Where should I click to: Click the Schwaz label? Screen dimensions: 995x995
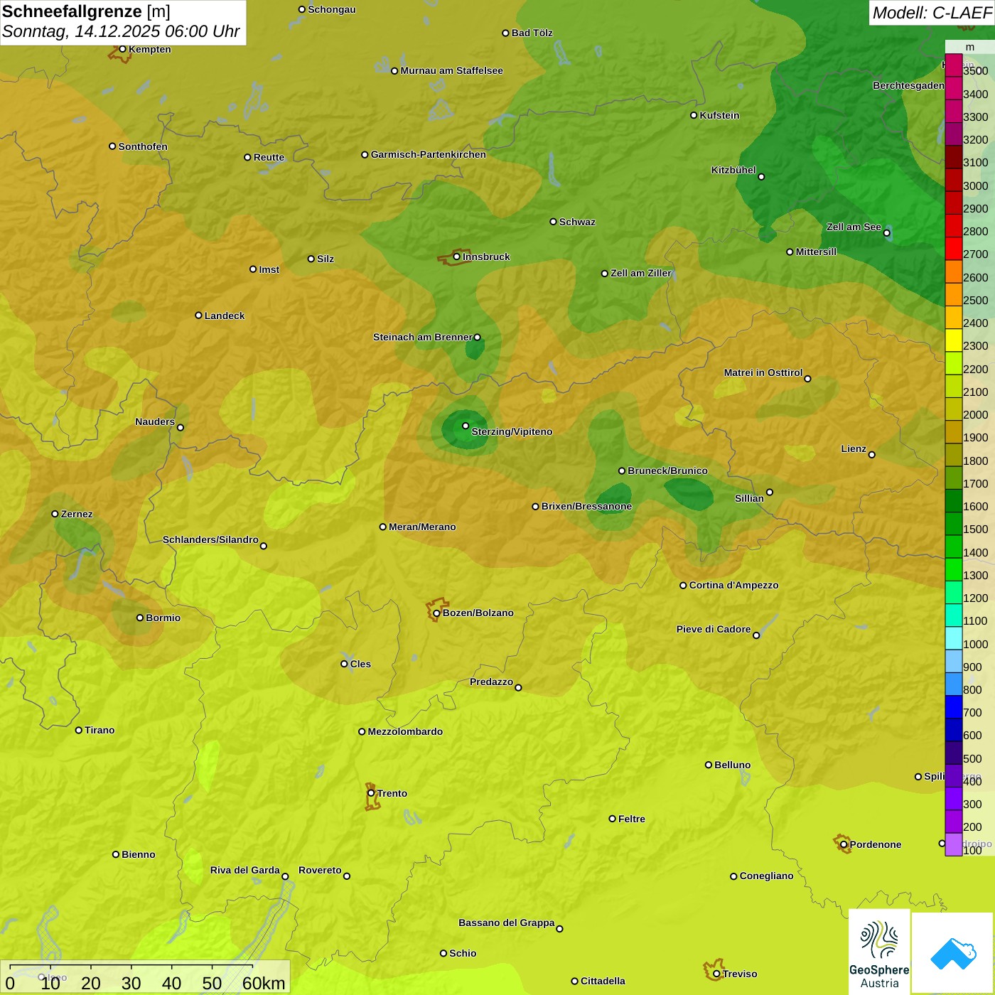577,222
